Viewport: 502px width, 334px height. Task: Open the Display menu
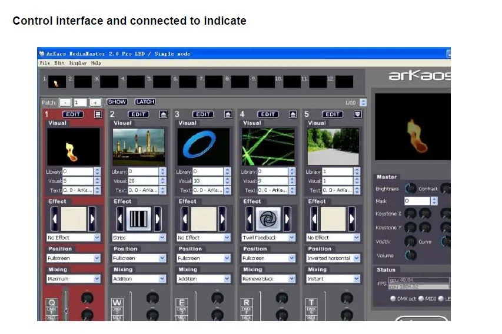tap(78, 63)
